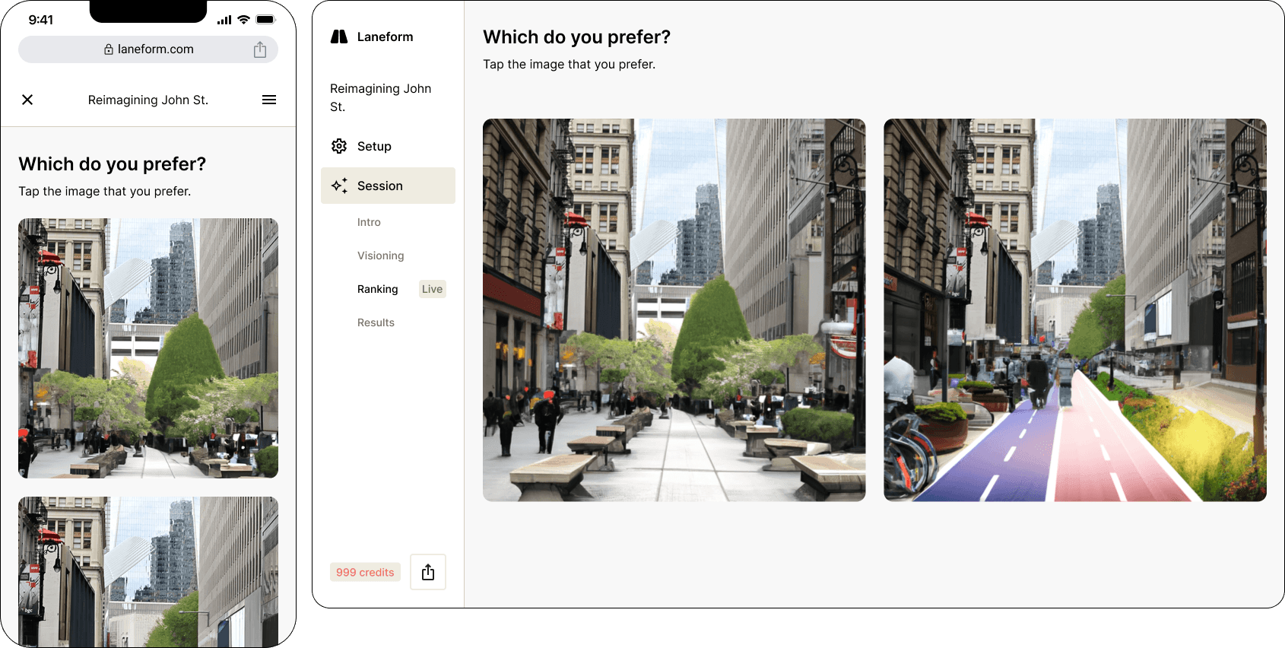The height and width of the screenshot is (648, 1285).
Task: Click the Session sparkle icon
Action: [339, 186]
